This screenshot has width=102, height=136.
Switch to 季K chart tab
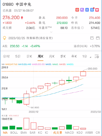63,56
